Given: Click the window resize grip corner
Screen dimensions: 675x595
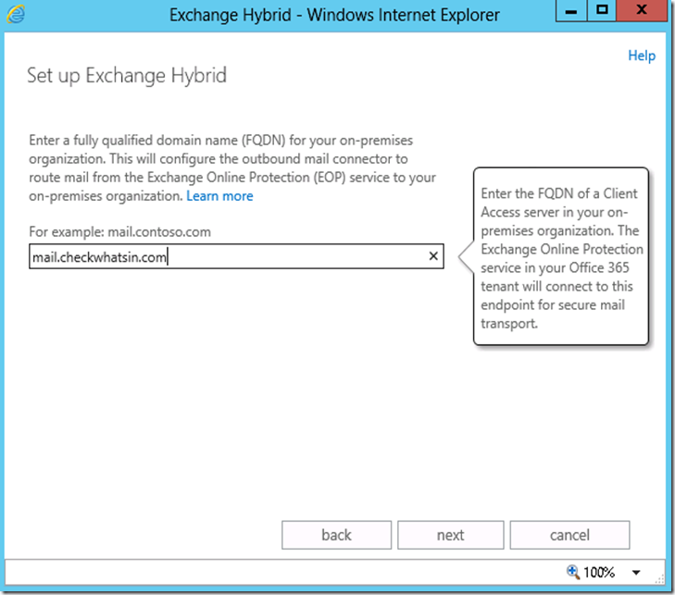Looking at the screenshot, I should [660, 579].
